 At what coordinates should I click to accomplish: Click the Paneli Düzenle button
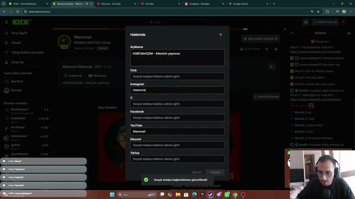pyautogui.click(x=266, y=97)
